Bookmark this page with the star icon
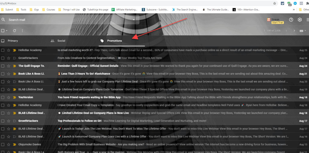This screenshot has height=153, width=309. tap(275, 3)
